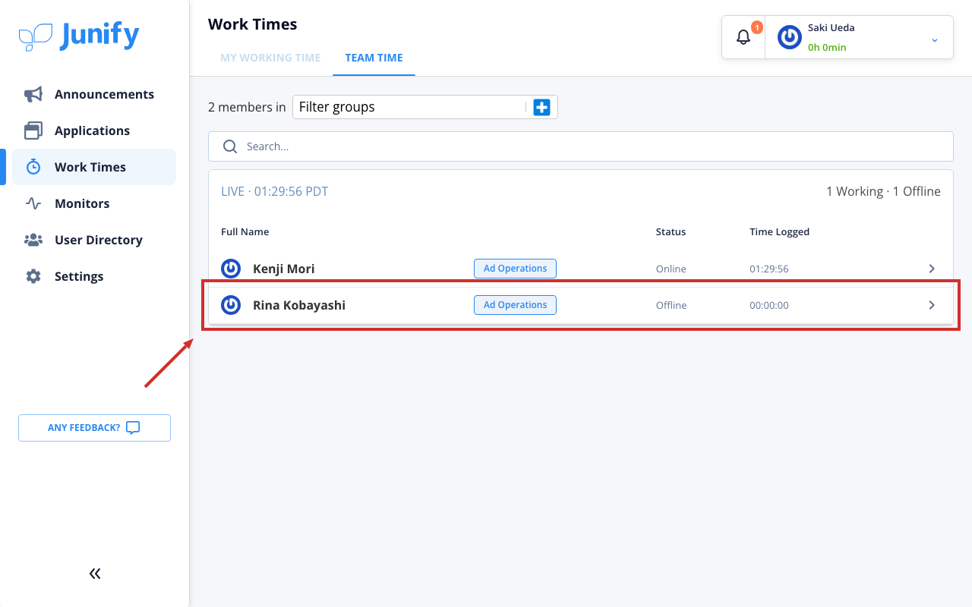Open Applications menu item

click(94, 131)
